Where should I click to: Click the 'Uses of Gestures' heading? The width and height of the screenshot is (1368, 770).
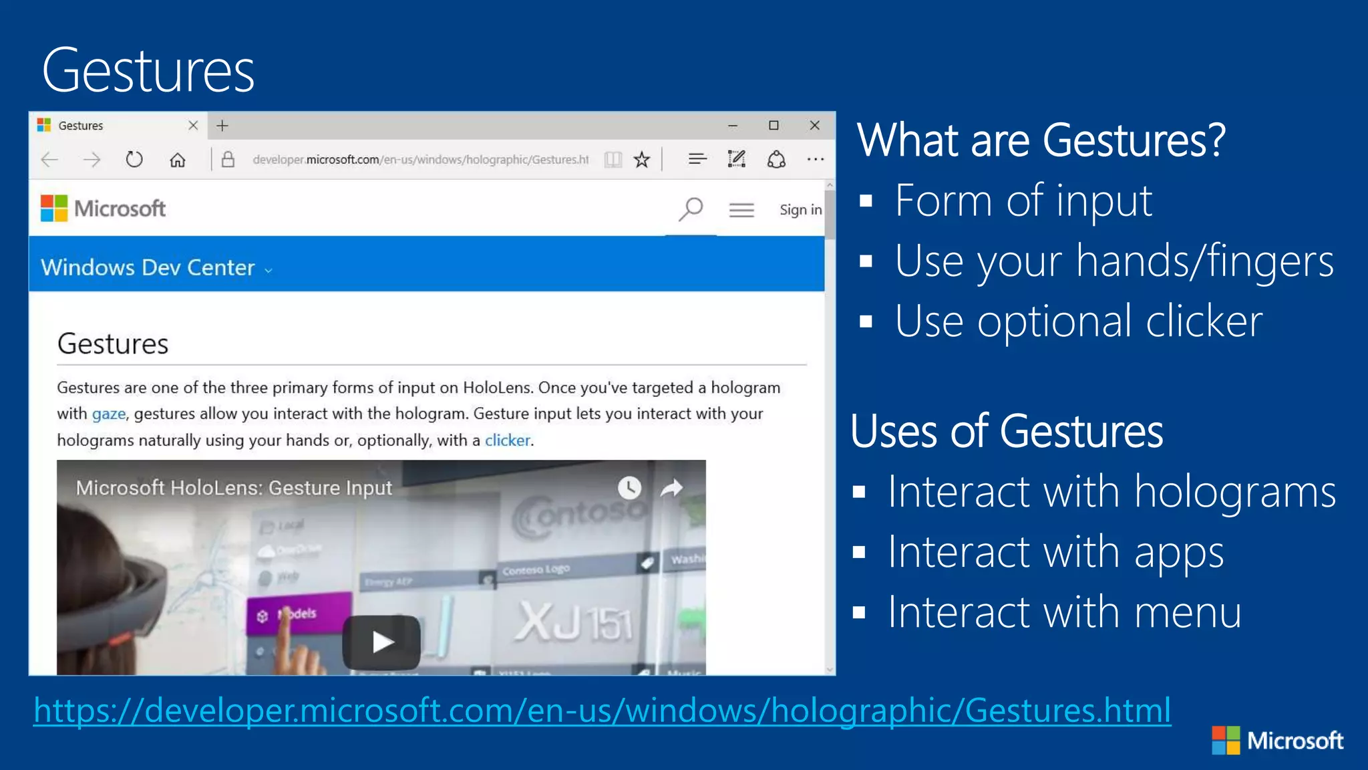pos(1007,431)
